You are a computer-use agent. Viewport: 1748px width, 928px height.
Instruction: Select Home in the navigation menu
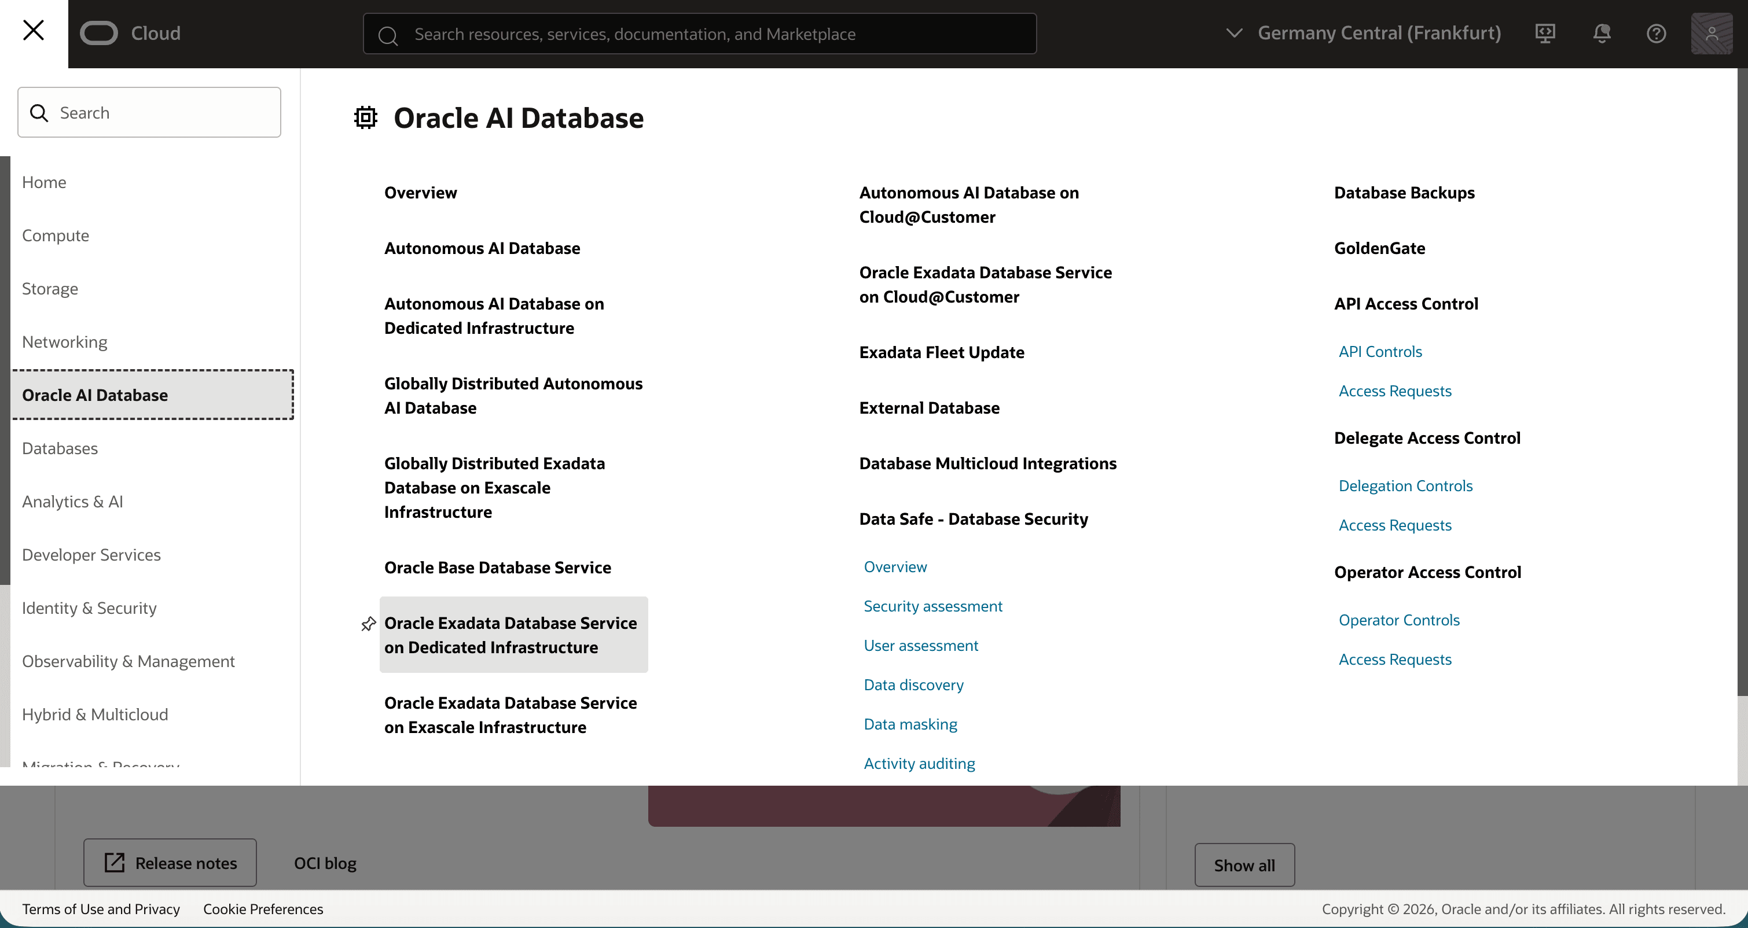(x=44, y=182)
